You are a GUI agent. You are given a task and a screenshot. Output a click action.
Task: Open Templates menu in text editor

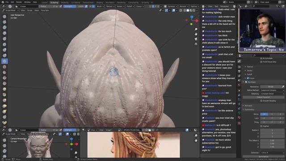point(224,6)
